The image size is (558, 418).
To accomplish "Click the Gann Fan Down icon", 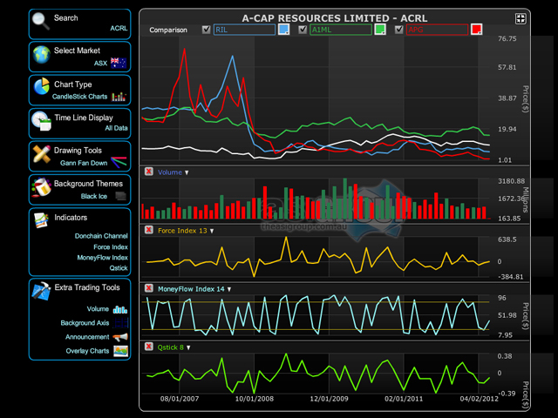I will [119, 162].
